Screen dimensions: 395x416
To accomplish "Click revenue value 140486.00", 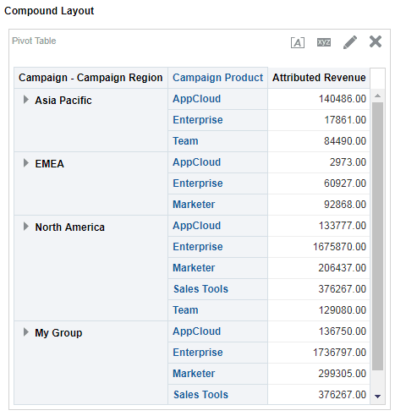I will click(343, 99).
